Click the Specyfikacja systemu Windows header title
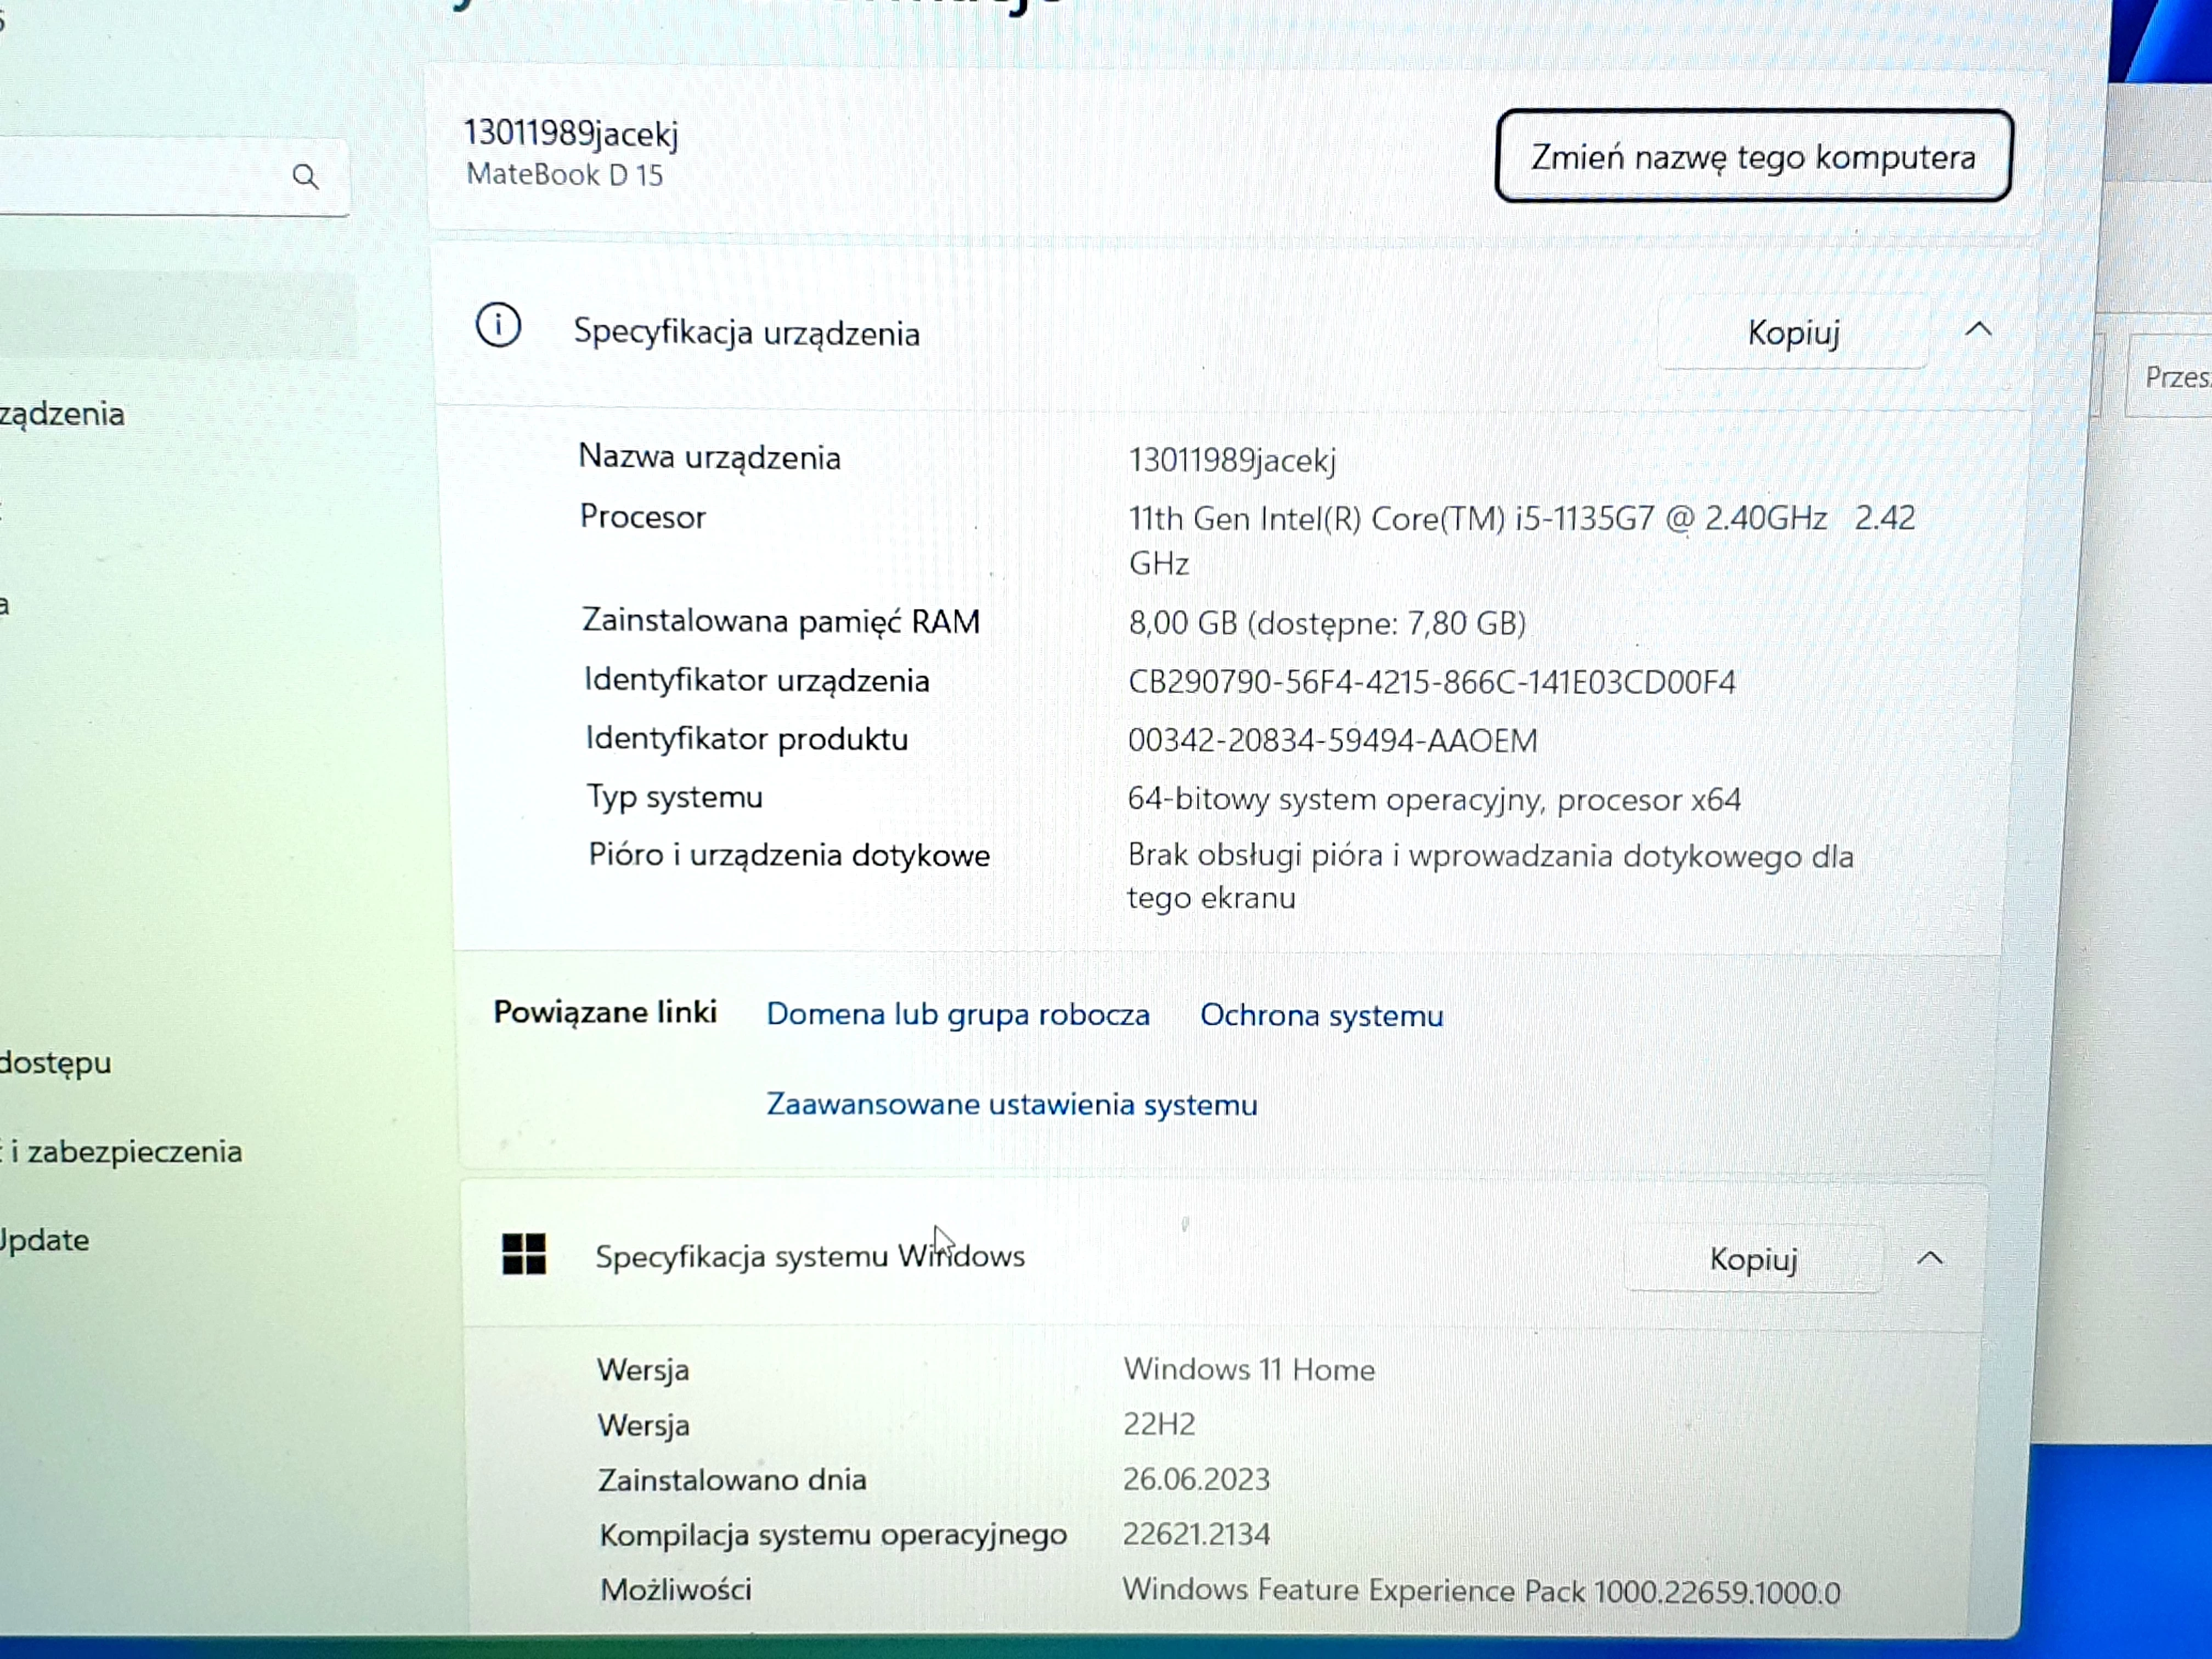This screenshot has height=1659, width=2212. click(810, 1256)
